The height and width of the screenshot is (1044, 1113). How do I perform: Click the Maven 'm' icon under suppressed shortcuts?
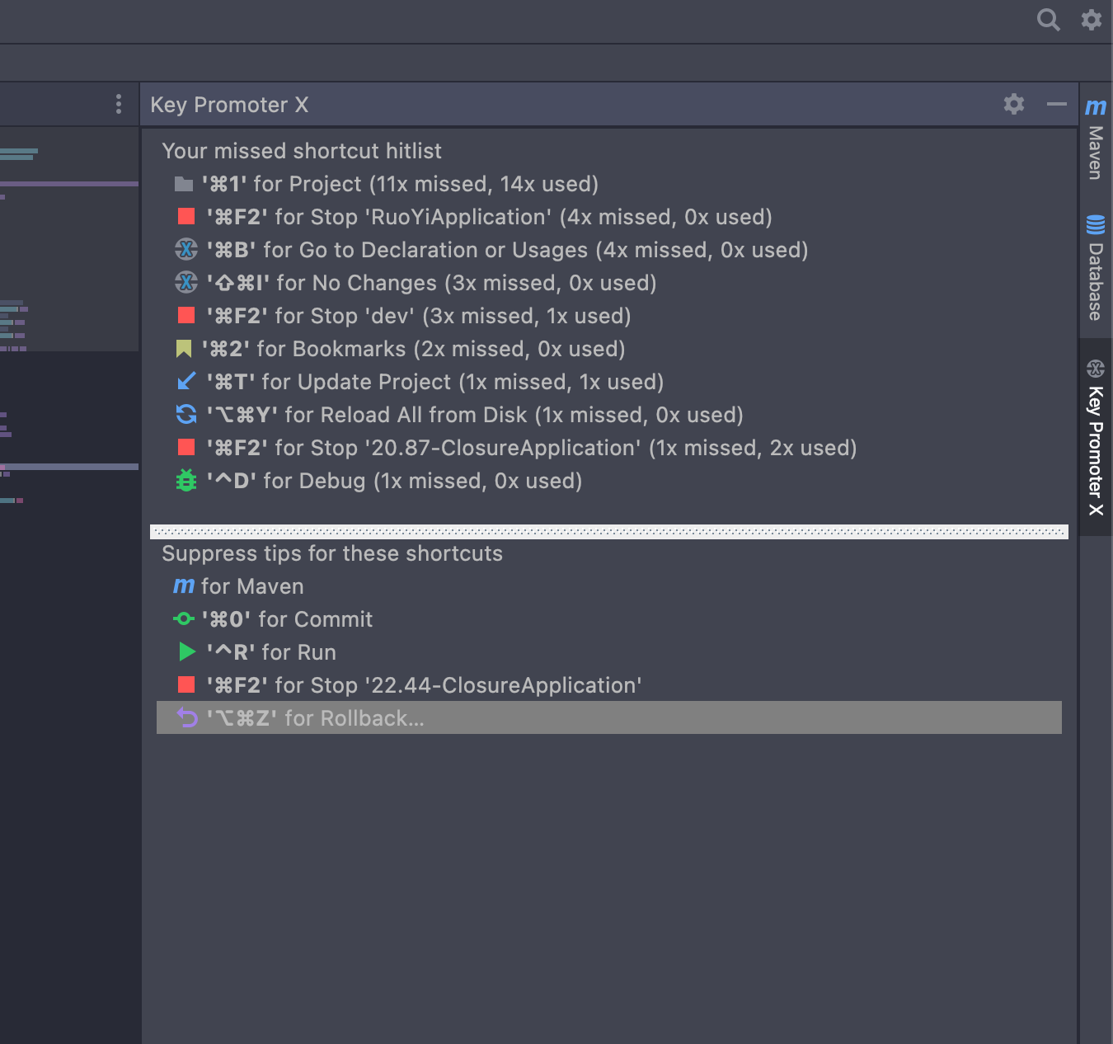click(183, 586)
